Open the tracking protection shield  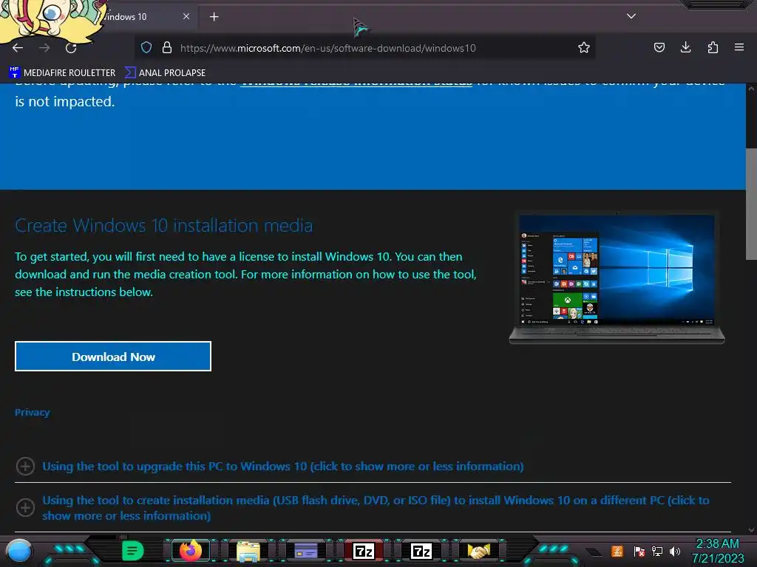point(146,48)
